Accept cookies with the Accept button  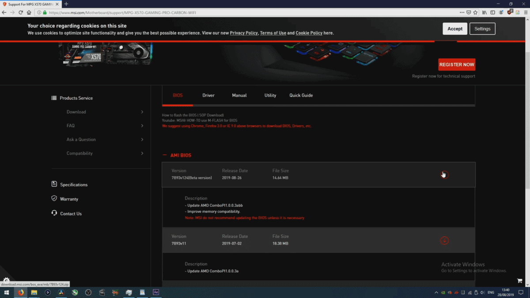[455, 29]
